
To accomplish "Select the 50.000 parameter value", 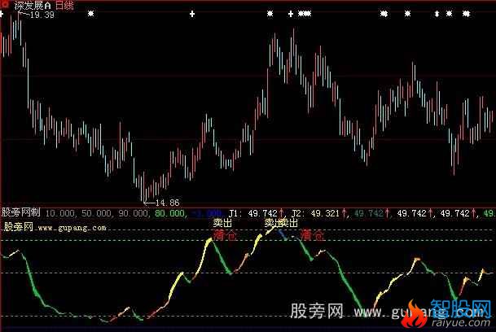I will [96, 213].
